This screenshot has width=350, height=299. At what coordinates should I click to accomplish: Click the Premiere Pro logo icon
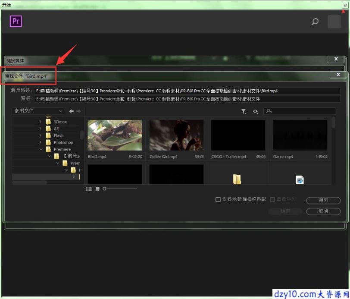[16, 21]
